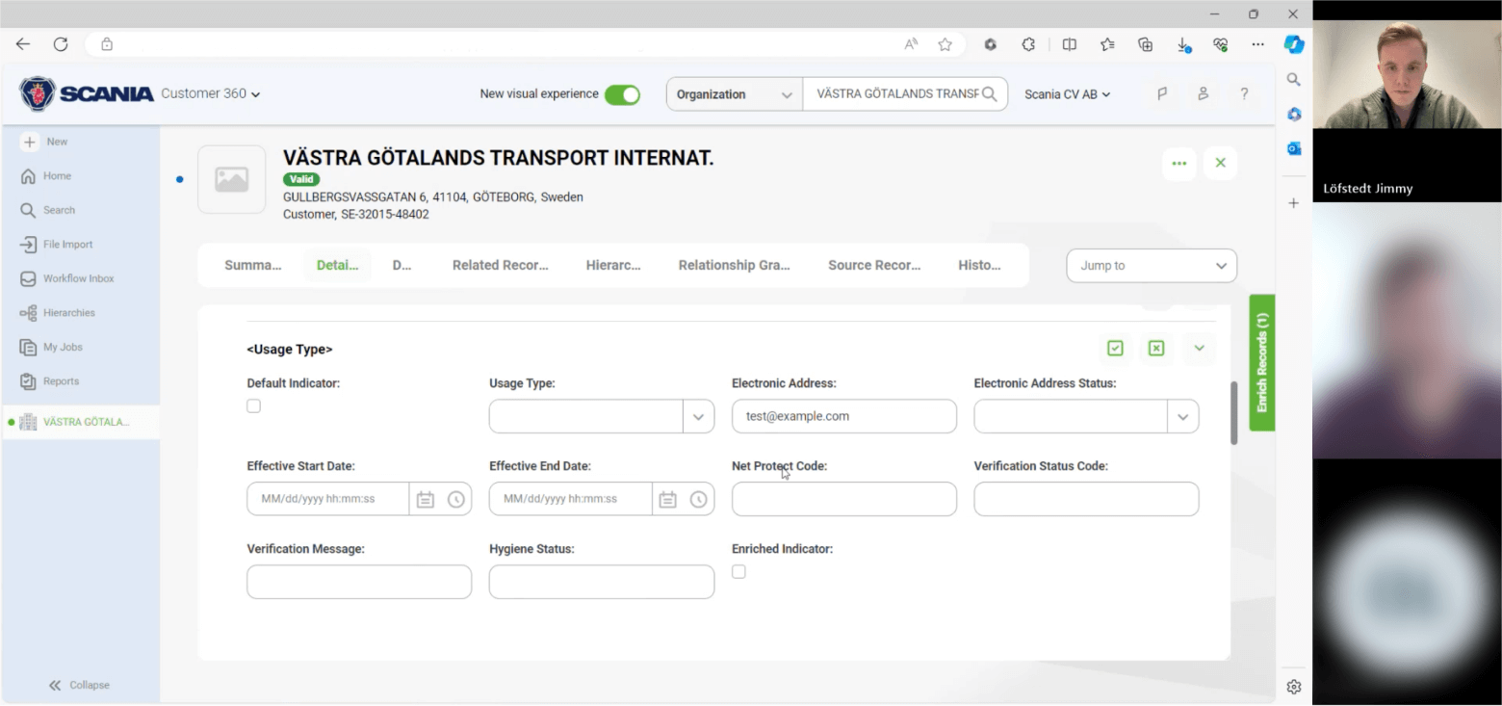The image size is (1502, 706).
Task: Add Edge sidebar app with plus
Action: tap(1294, 203)
